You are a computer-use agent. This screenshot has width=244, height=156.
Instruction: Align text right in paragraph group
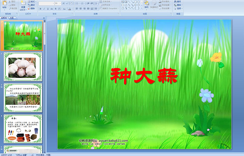click(84, 9)
